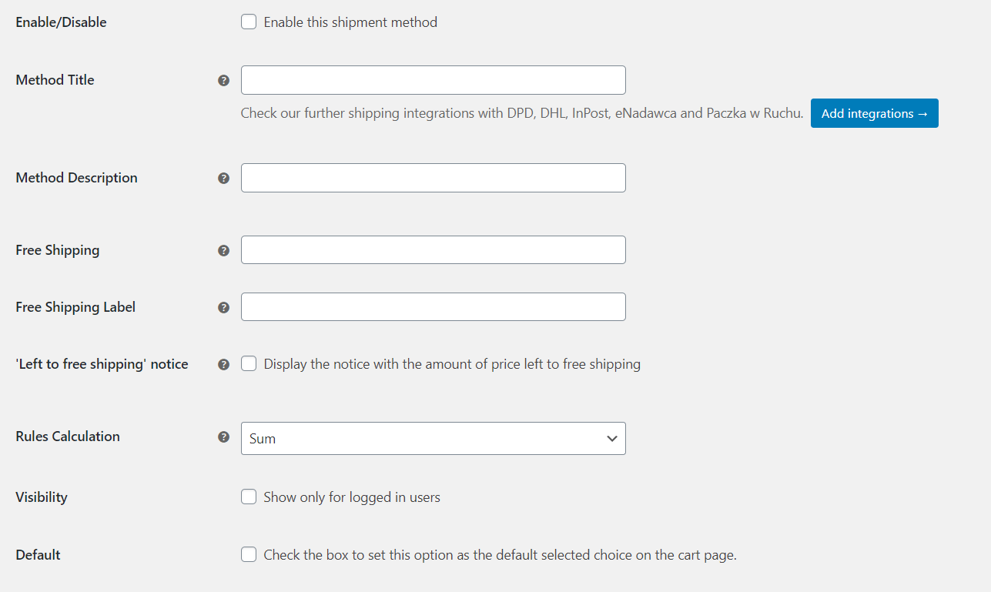Click the 'Enable this shipment method' label text

tap(350, 22)
